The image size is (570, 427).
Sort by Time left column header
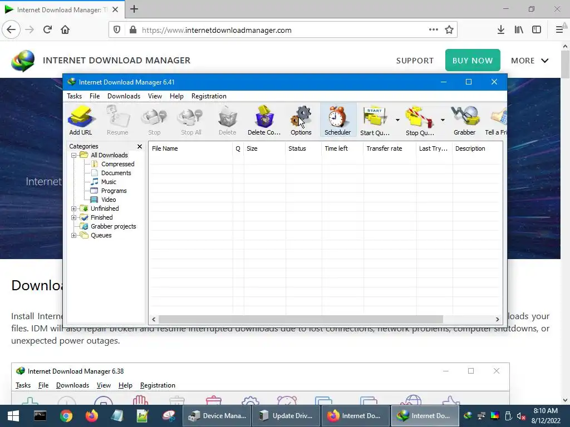[342, 148]
